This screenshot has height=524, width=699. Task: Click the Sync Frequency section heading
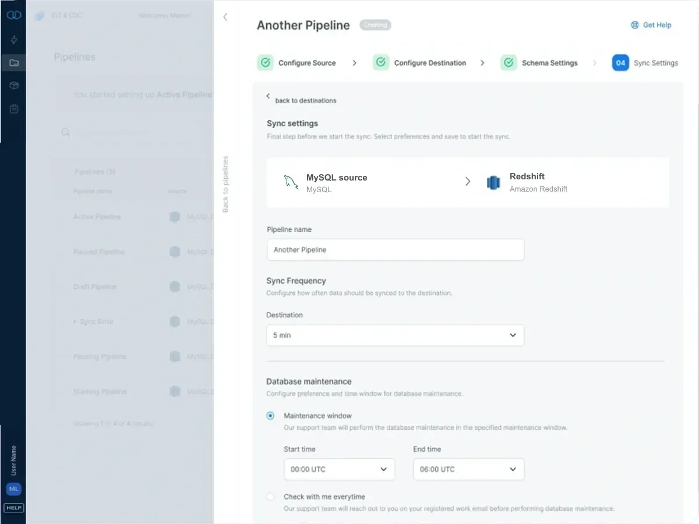[x=296, y=281]
